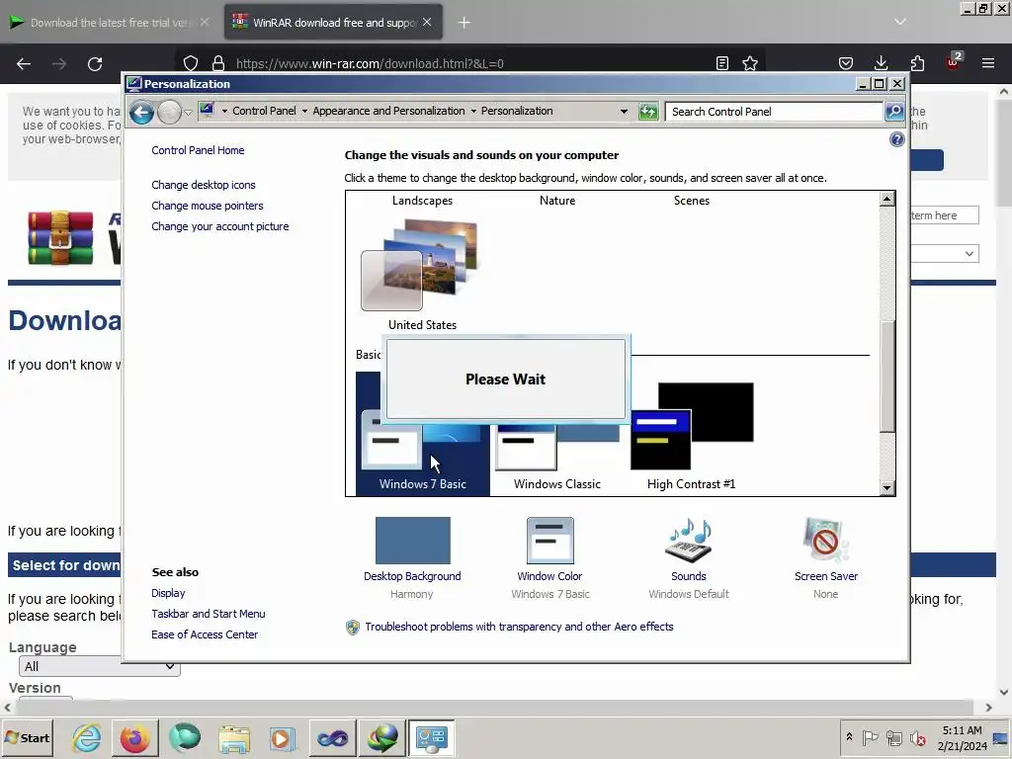This screenshot has height=759, width=1012.
Task: Open Change mouse pointers link
Action: point(208,206)
